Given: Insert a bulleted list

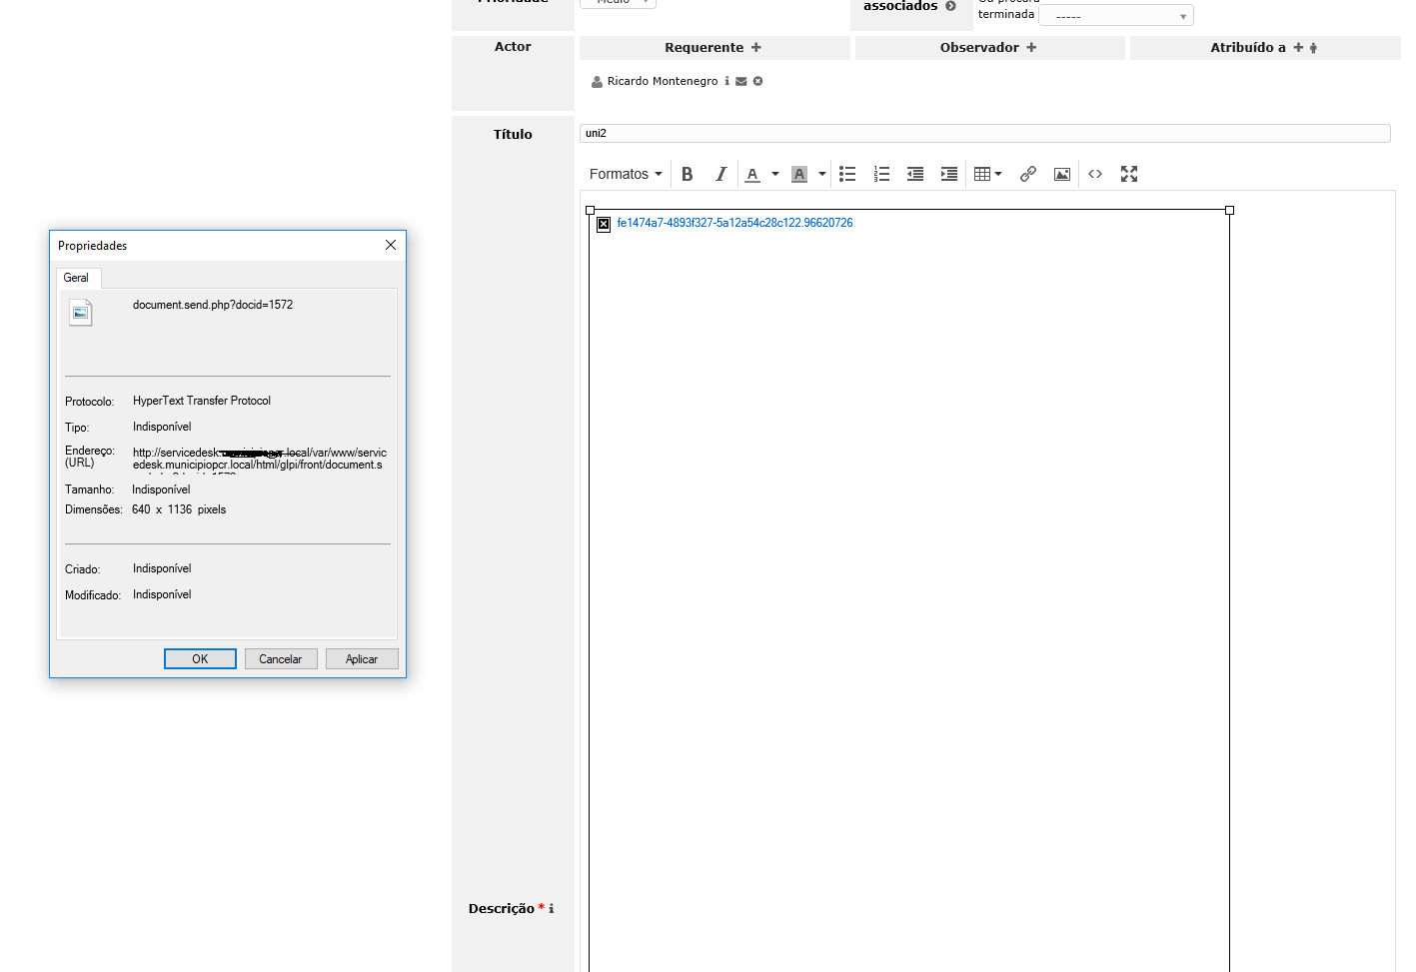Looking at the screenshot, I should (x=847, y=173).
